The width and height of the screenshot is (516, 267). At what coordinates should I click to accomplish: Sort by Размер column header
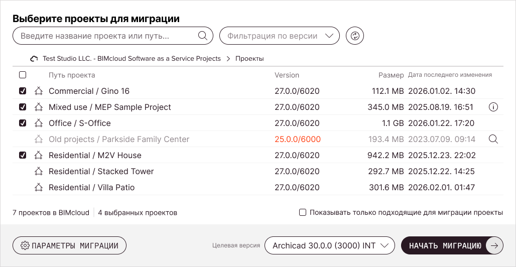coord(391,75)
